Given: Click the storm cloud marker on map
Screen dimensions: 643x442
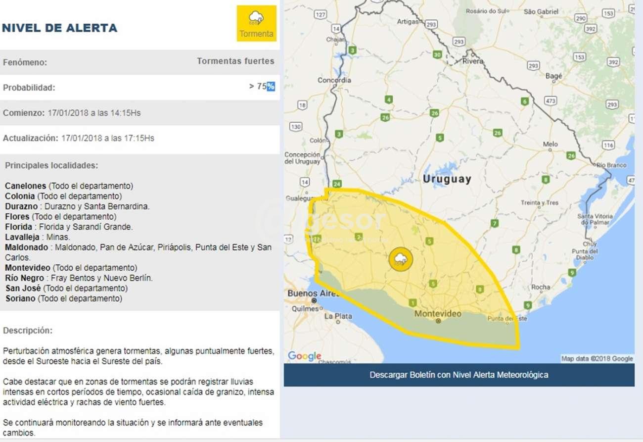Looking at the screenshot, I should [x=401, y=259].
